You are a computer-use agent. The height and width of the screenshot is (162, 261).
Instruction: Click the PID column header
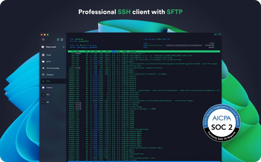pos(73,51)
